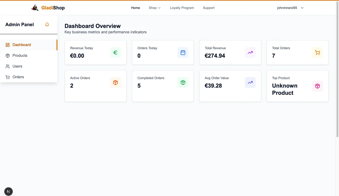Viewport: 339px width, 196px height.
Task: Select Dashboard in the admin sidebar
Action: coord(21,45)
